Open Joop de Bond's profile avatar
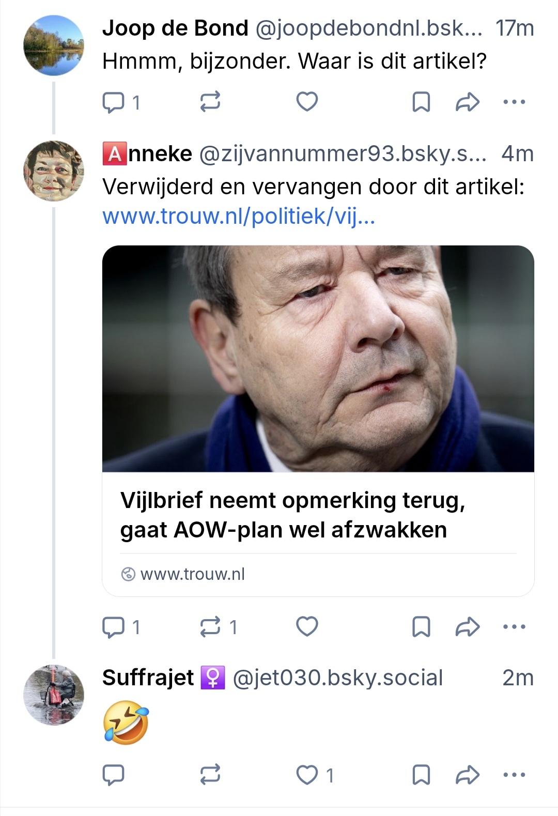 pos(54,45)
